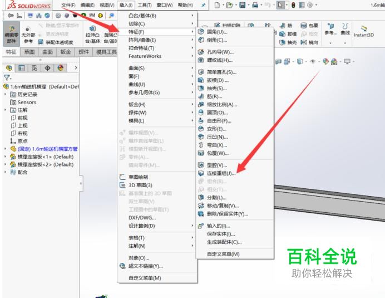The image size is (385, 298).
Task: Expand the 配合 mates tree node
Action: (5, 172)
